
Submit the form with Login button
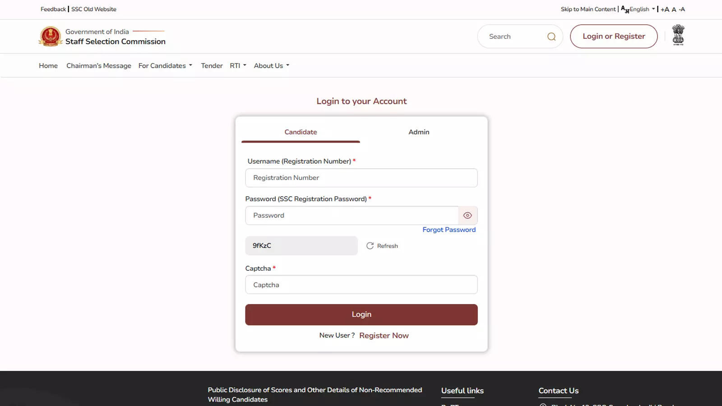pos(361,314)
